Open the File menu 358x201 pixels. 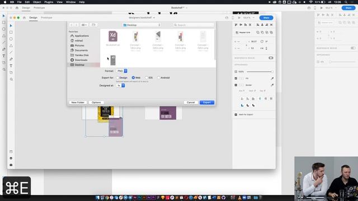point(20,2)
